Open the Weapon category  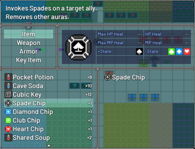[28, 43]
